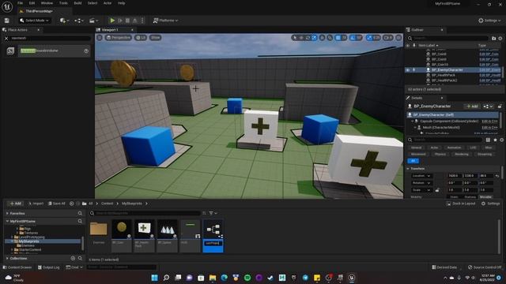Open the Build menu
The width and height of the screenshot is (506, 284).
[x=77, y=3]
